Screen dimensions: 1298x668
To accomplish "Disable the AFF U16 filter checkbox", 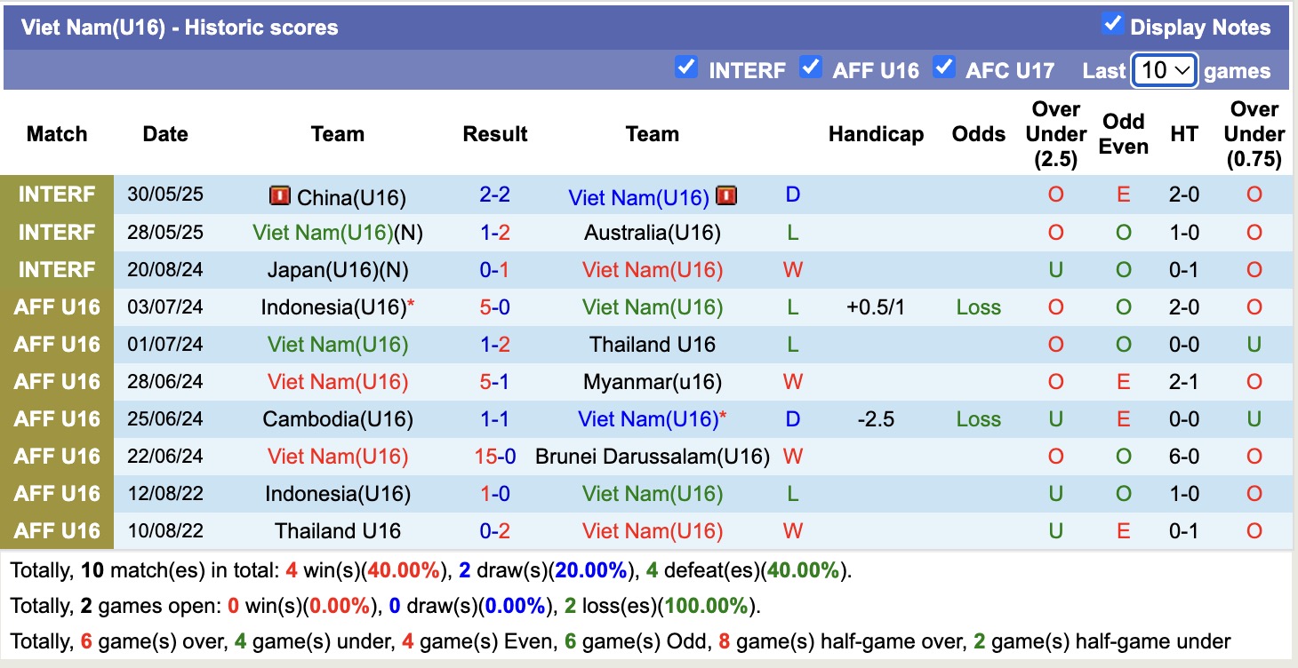I will 810,68.
